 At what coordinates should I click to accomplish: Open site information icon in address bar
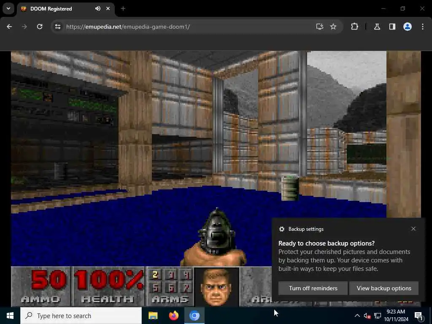point(57,27)
